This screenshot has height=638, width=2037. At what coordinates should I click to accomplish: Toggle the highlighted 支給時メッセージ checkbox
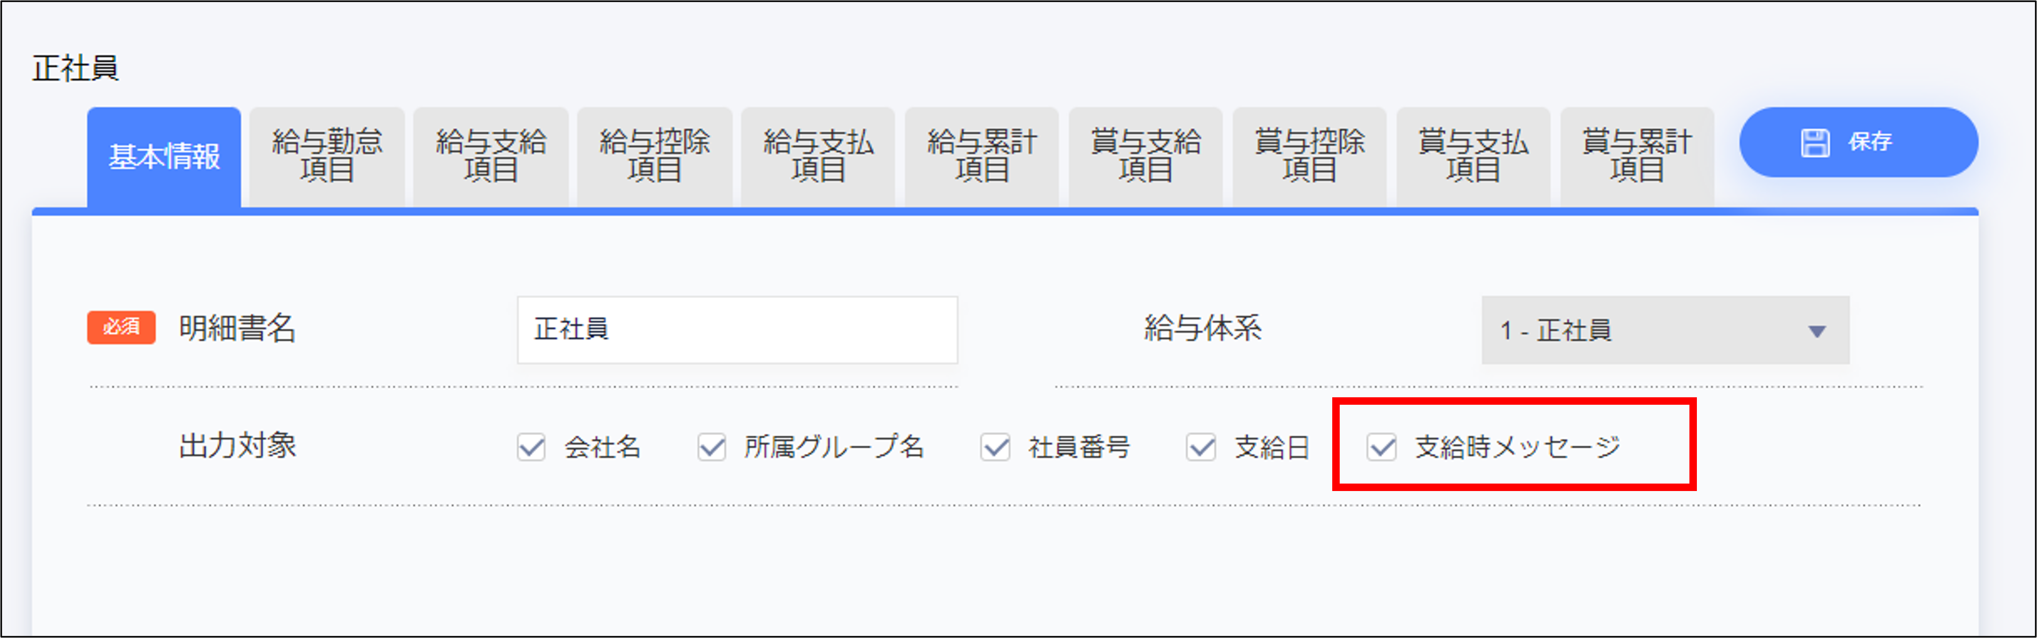[x=1382, y=448]
